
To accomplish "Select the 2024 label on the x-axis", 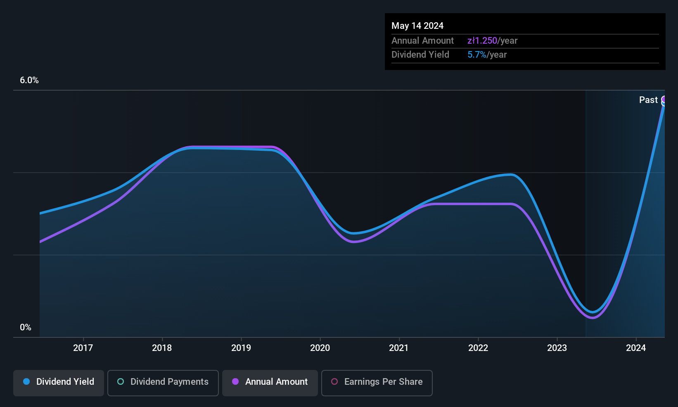I will click(636, 348).
